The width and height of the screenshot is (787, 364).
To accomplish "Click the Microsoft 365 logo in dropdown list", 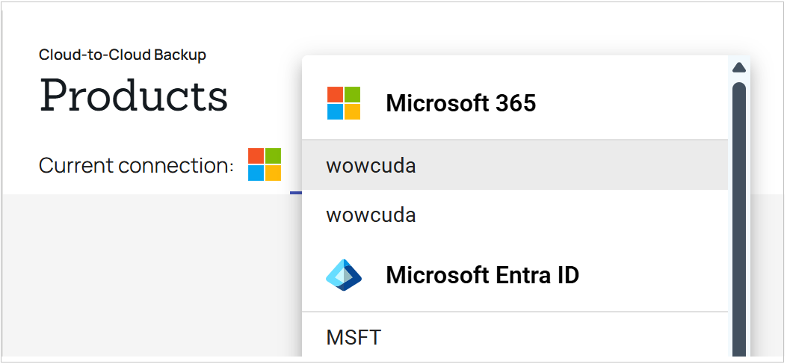I will (344, 103).
